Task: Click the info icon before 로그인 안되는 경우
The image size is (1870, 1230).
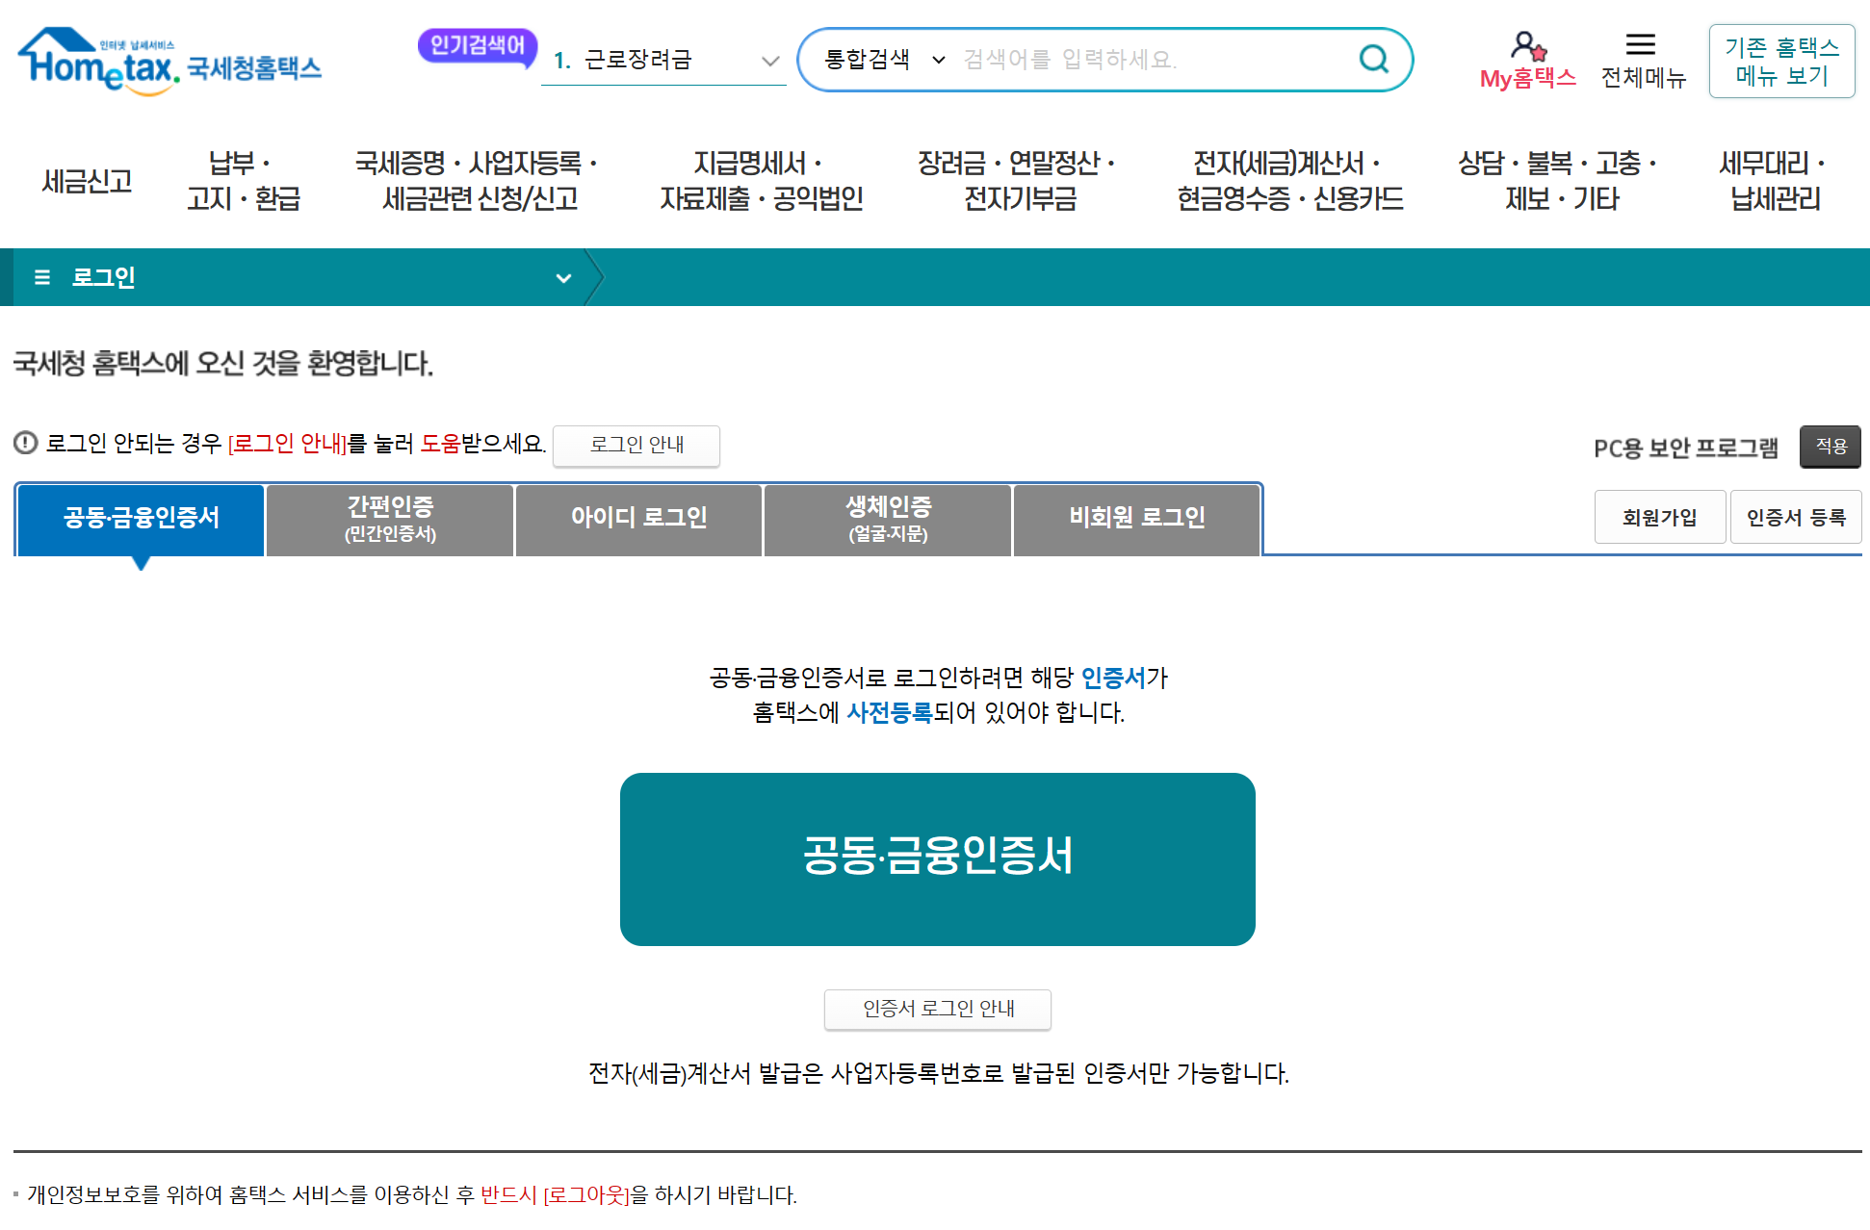Action: [x=25, y=443]
